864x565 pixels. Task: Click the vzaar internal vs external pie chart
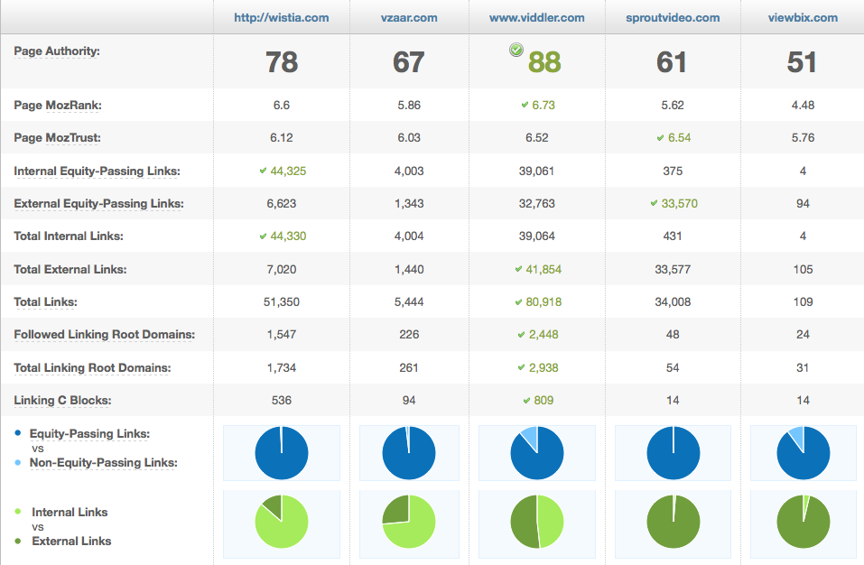click(x=409, y=522)
